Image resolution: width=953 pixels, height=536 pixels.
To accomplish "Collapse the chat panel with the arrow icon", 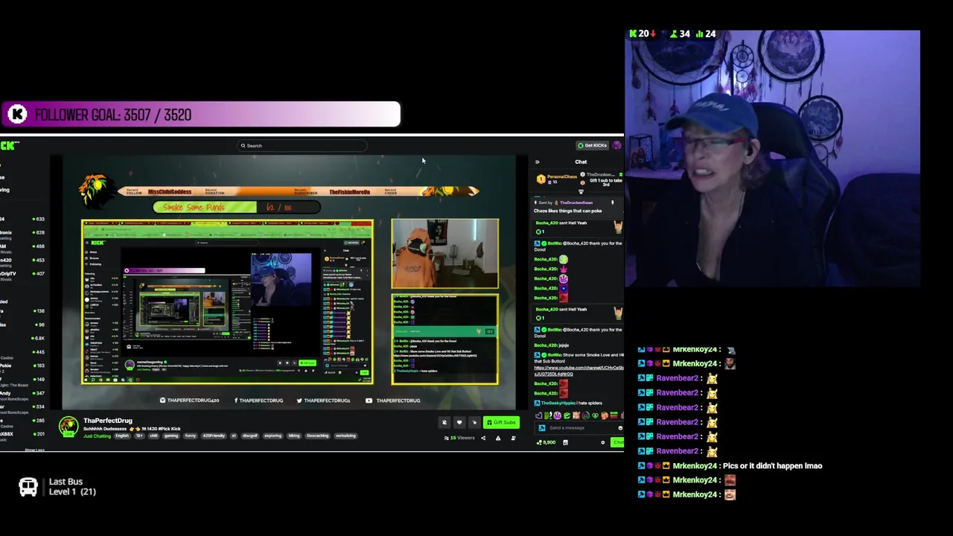I will point(538,162).
